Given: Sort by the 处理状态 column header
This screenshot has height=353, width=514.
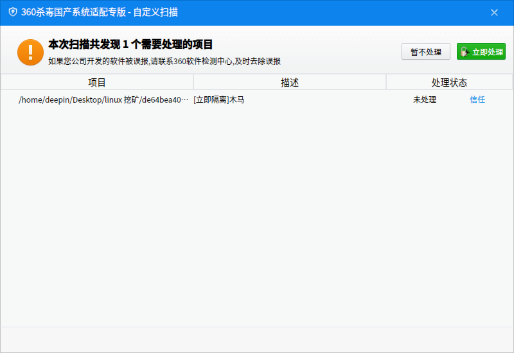Looking at the screenshot, I should pos(449,82).
